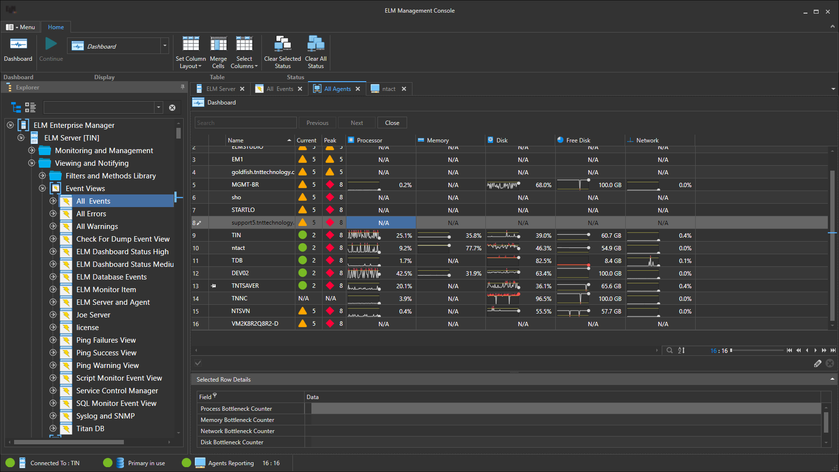Viewport: 839px width, 472px height.
Task: Pin the Explorer panel
Action: [x=183, y=87]
